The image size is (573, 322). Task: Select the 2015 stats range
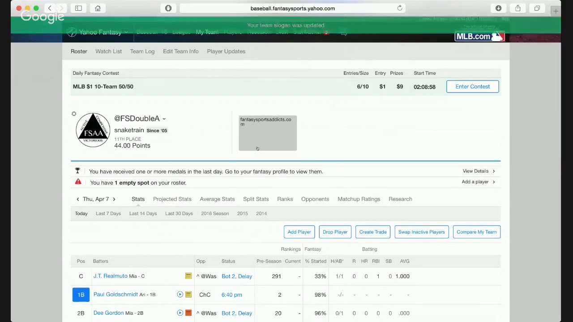(243, 213)
